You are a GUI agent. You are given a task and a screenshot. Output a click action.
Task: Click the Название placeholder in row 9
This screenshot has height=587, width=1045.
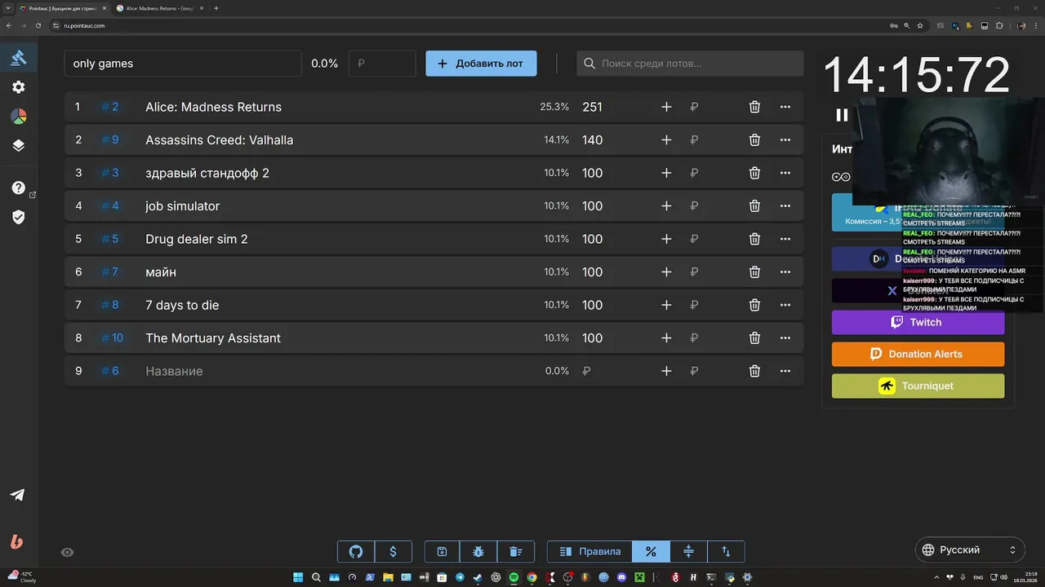174,371
